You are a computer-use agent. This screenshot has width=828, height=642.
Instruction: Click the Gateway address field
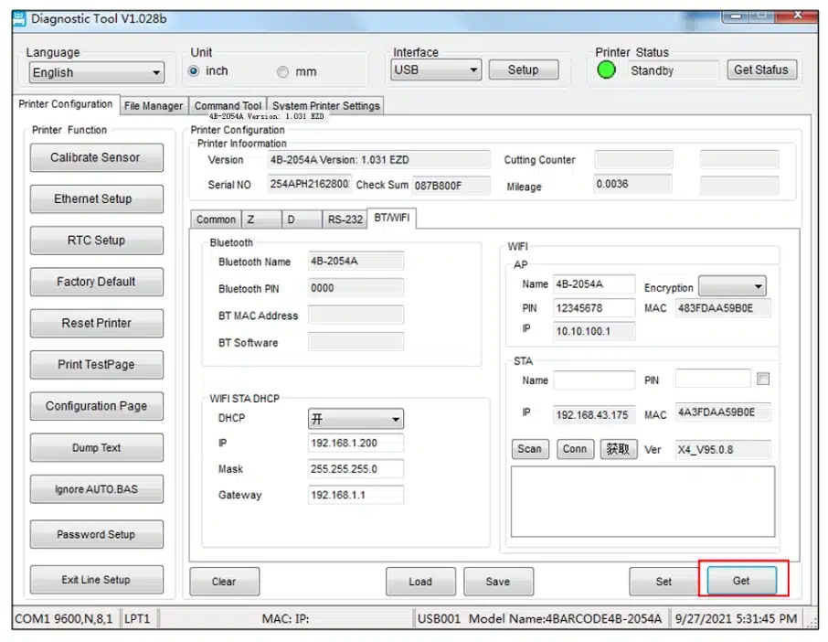[x=356, y=495]
